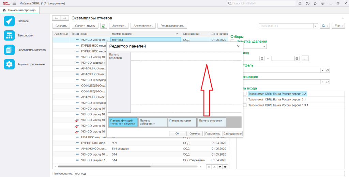
Task: Confirm dialog with OK button
Action: 177,134
